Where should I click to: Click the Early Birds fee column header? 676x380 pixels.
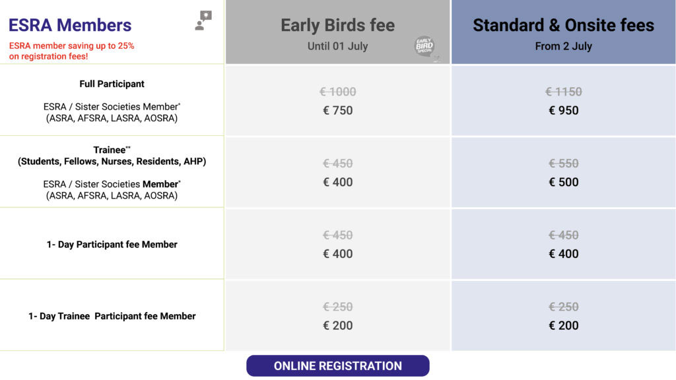(337, 26)
